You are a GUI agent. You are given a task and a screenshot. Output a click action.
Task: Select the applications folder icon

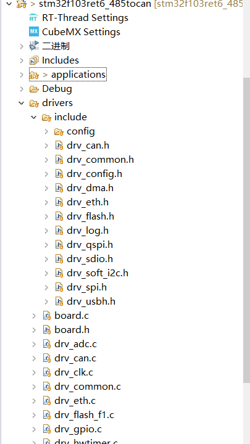[x=34, y=75]
